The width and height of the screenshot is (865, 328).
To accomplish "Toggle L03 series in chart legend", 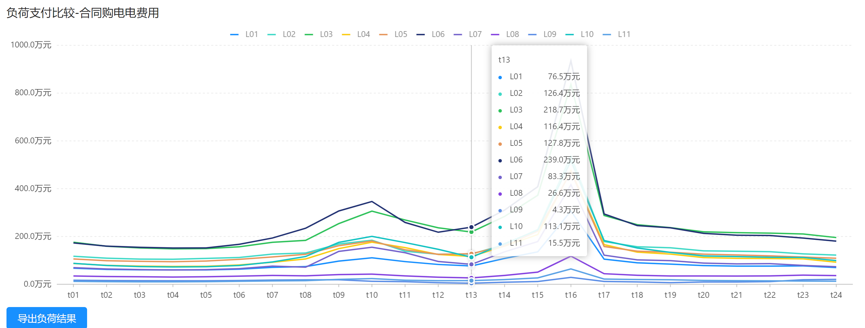I will (x=319, y=34).
